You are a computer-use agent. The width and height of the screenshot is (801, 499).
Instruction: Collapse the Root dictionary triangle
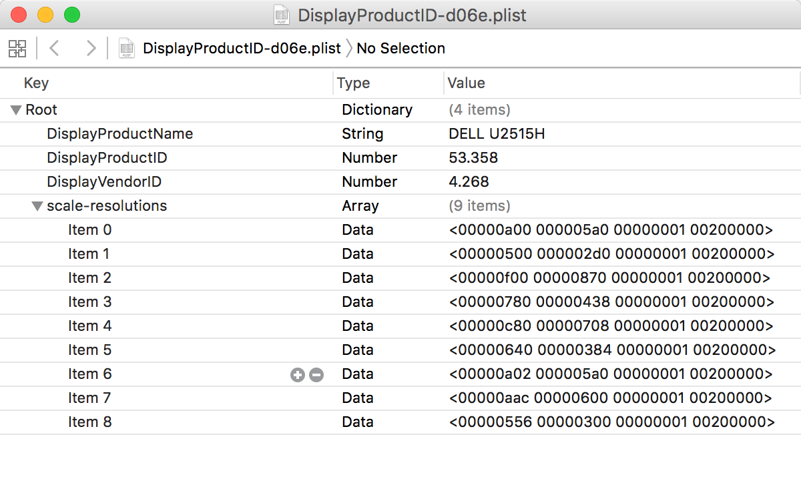point(16,110)
